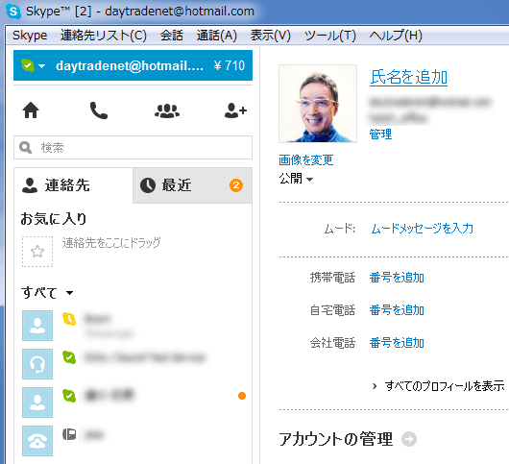This screenshot has height=464, width=509.
Task: Create a group with the people icon
Action: [x=167, y=110]
